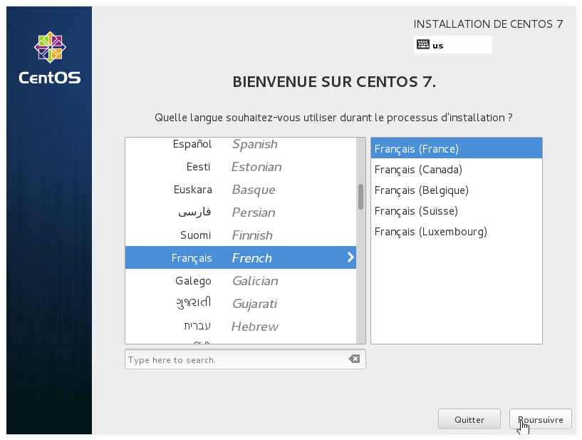582x440 pixels.
Task: Choose Français (Canada) locale
Action: click(457, 170)
